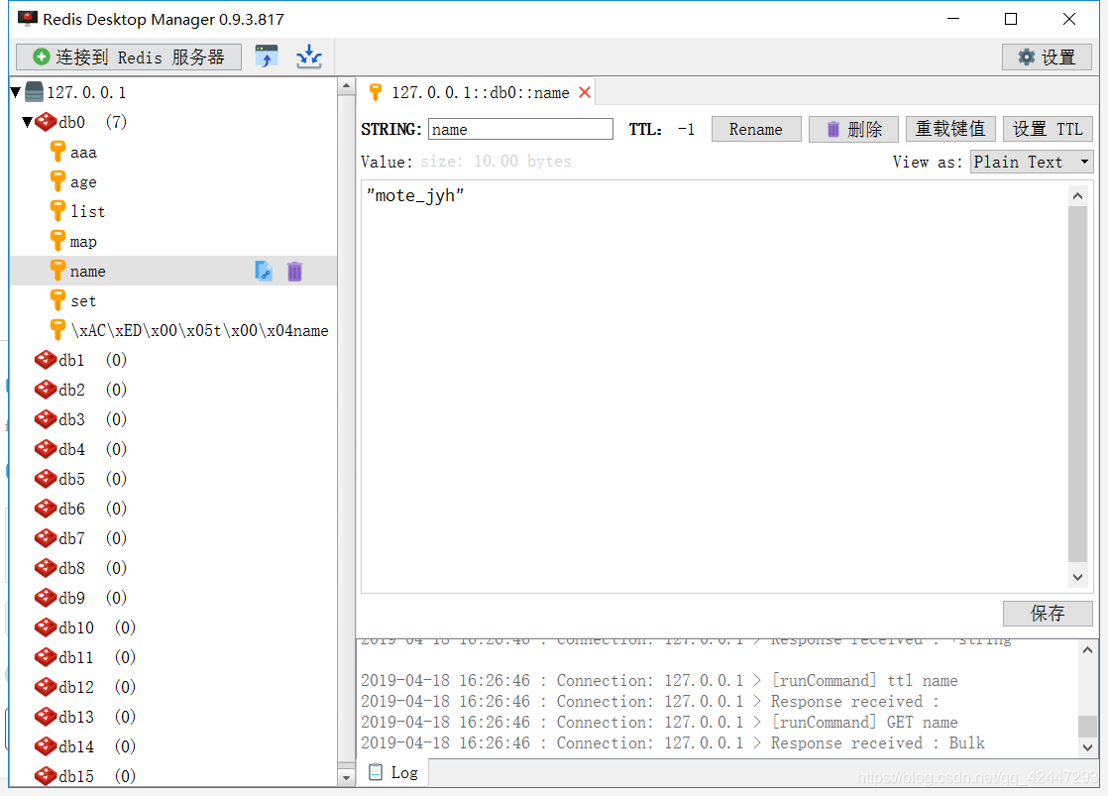Viewport: 1108px width, 796px height.
Task: Click Connect to Redis Server button
Action: pyautogui.click(x=129, y=57)
